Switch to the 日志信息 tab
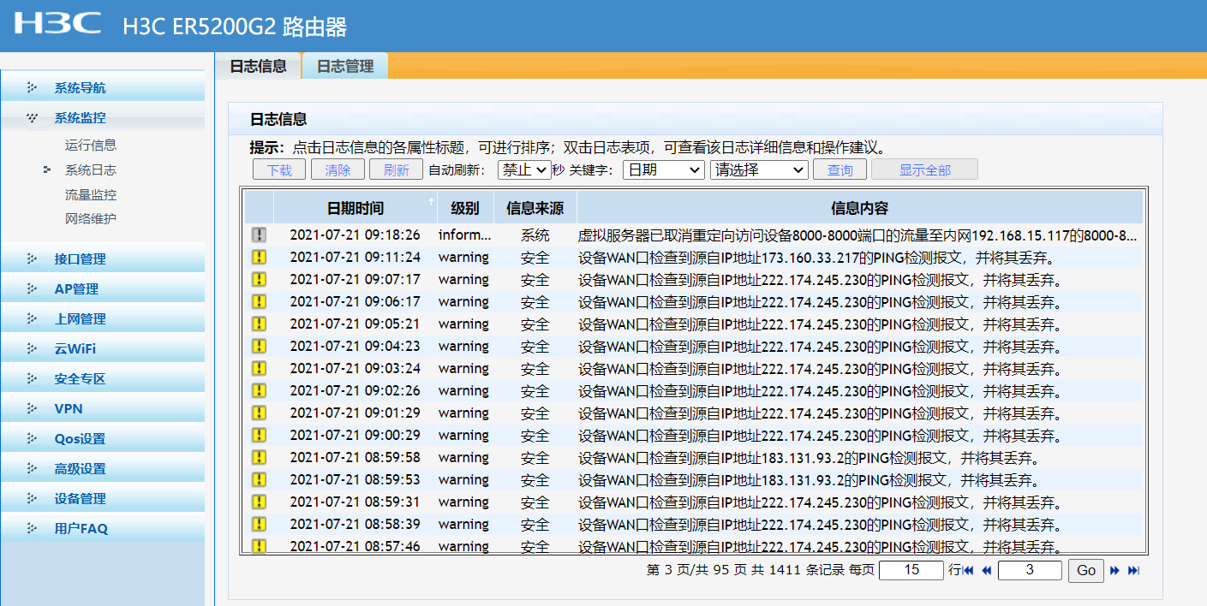 (258, 66)
